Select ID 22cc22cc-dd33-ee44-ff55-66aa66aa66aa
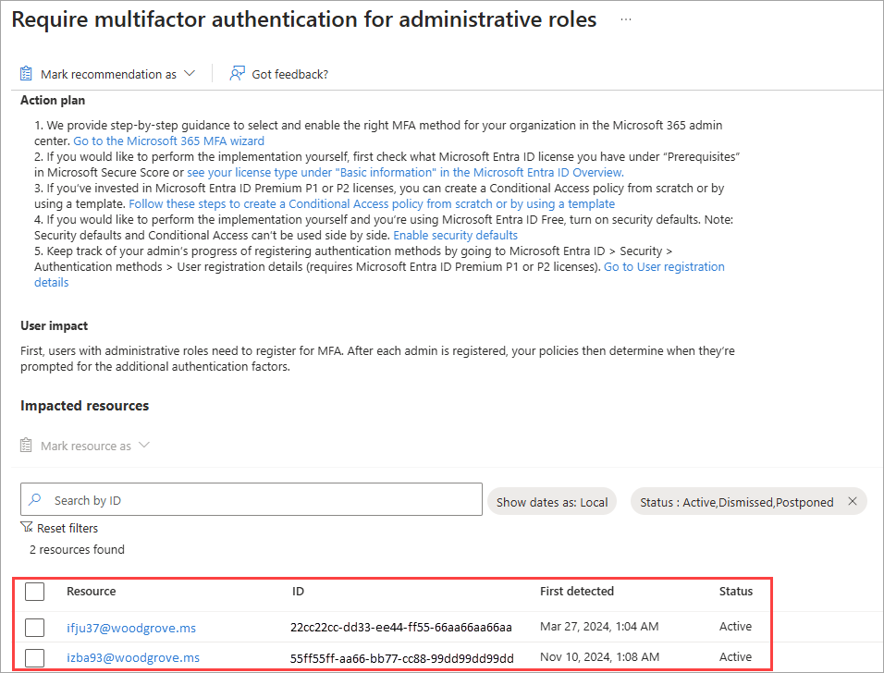Image resolution: width=884 pixels, height=673 pixels. pyautogui.click(x=401, y=628)
